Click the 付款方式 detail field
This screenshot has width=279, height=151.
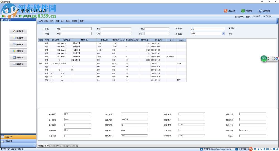[x=252, y=114]
